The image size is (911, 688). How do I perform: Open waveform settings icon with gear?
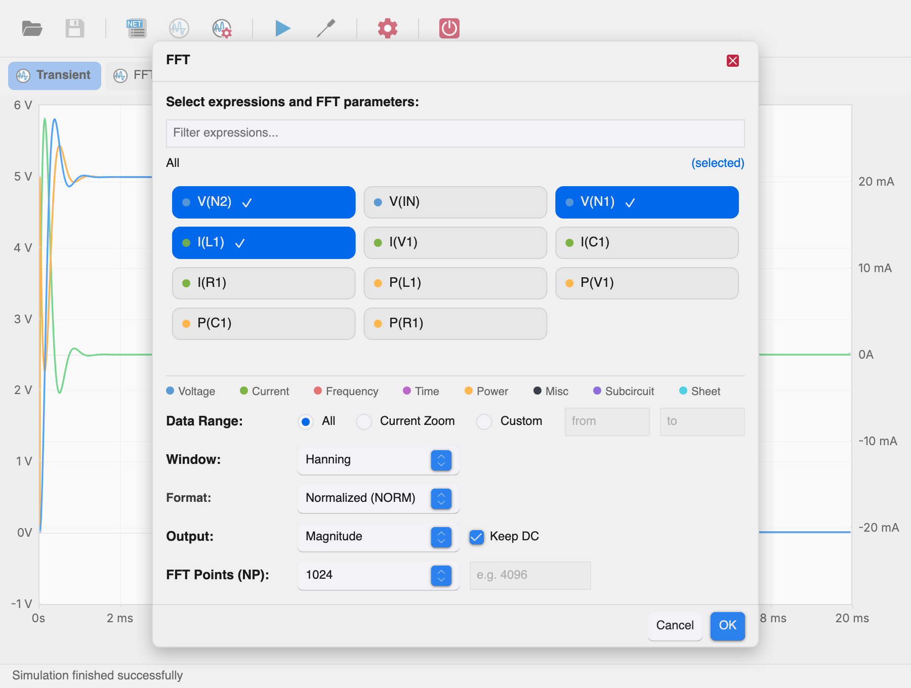222,28
